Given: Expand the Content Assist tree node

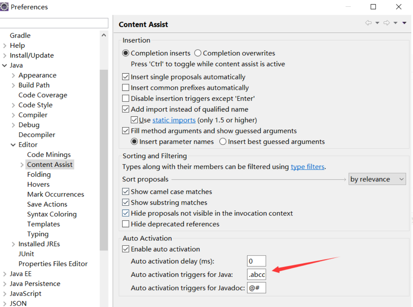Looking at the screenshot, I should 22,165.
